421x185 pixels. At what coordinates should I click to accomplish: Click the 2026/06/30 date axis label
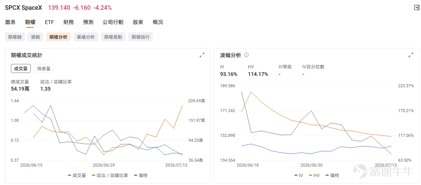click(x=311, y=165)
